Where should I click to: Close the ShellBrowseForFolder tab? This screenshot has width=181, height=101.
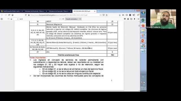tap(22, 11)
